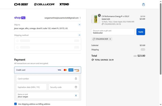This screenshot has width=162, height=106.
Task: Click the page vertical scrollbar
Action: [x=160, y=39]
